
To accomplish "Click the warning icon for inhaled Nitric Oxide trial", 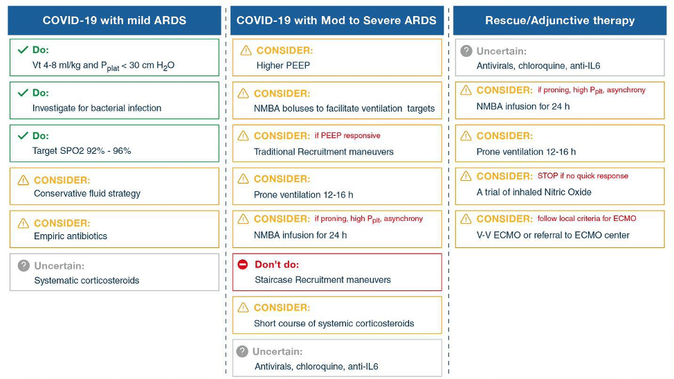I will 466,176.
